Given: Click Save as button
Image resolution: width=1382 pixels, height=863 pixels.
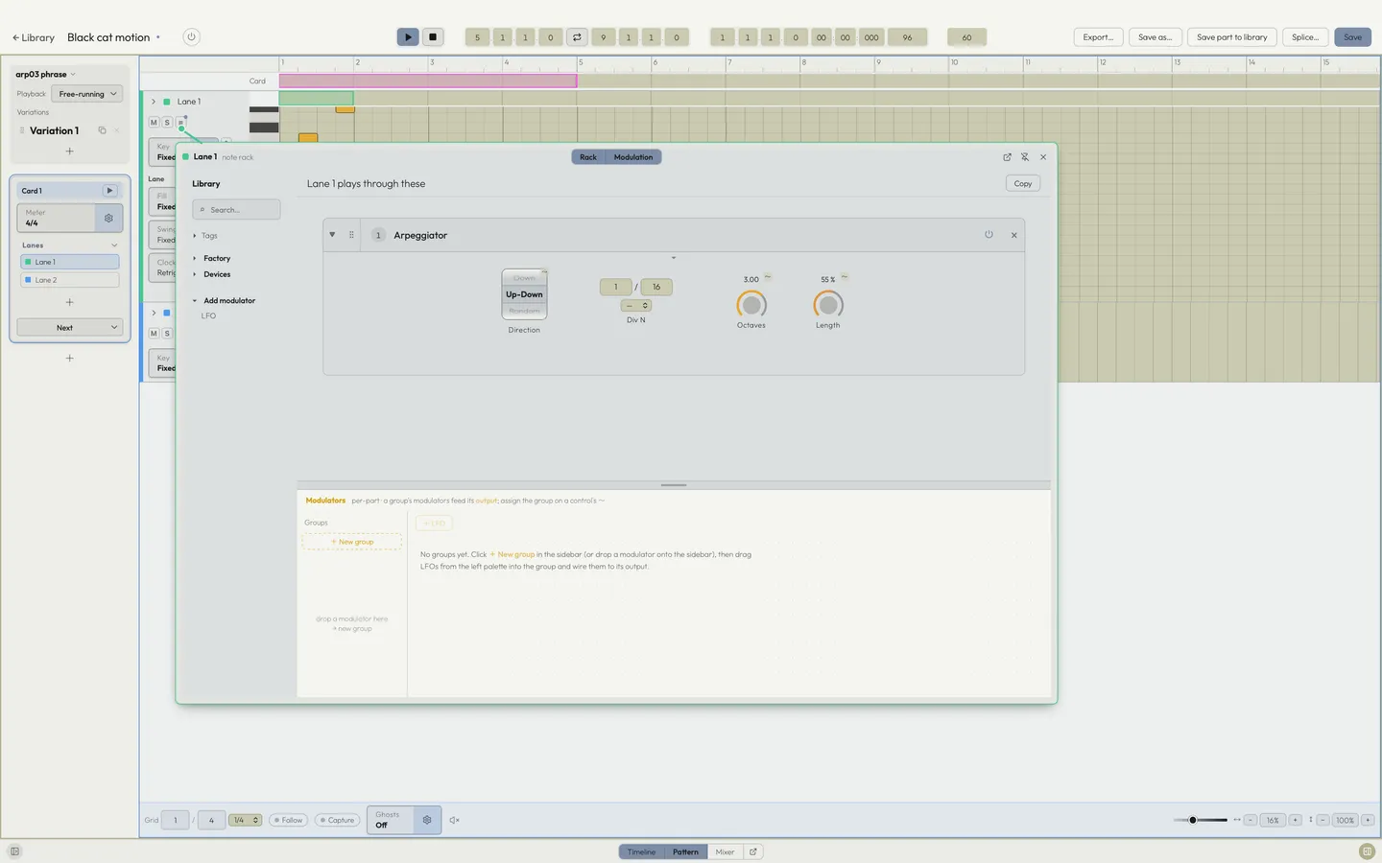Looking at the screenshot, I should (x=1155, y=37).
